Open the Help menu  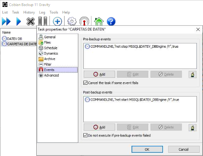tap(66, 12)
